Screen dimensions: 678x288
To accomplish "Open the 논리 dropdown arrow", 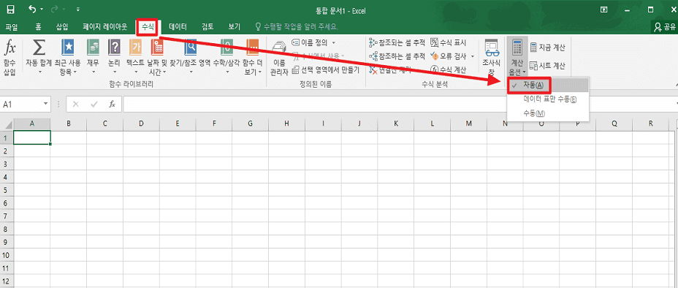I will (114, 72).
